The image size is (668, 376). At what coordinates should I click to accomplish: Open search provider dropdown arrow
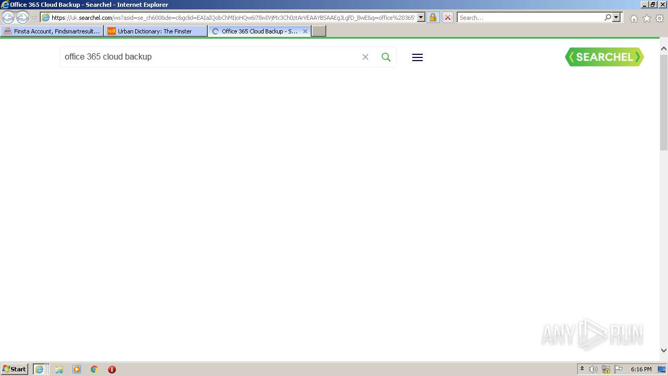pos(616,18)
